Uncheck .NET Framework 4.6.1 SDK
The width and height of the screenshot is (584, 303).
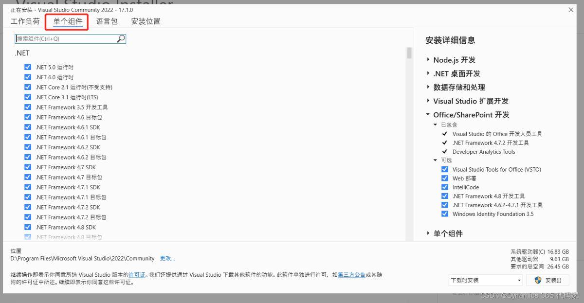pos(28,127)
